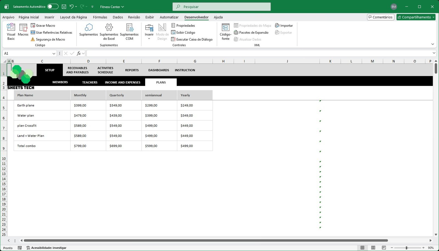Go to the MEMBERS sheet navigation link
This screenshot has width=439, height=251.
(60, 82)
